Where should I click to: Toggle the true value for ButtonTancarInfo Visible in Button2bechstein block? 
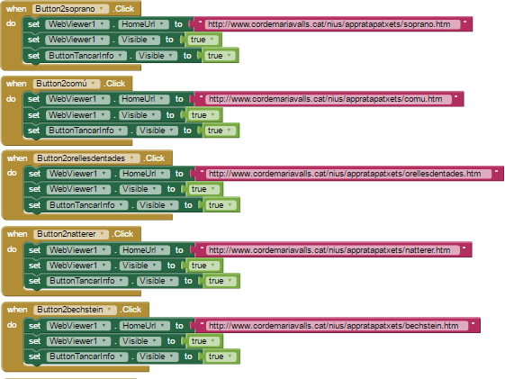pos(221,356)
